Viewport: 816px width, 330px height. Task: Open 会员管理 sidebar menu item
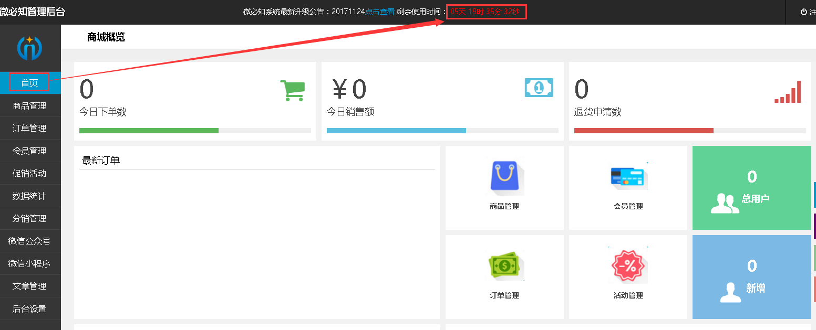coord(29,151)
